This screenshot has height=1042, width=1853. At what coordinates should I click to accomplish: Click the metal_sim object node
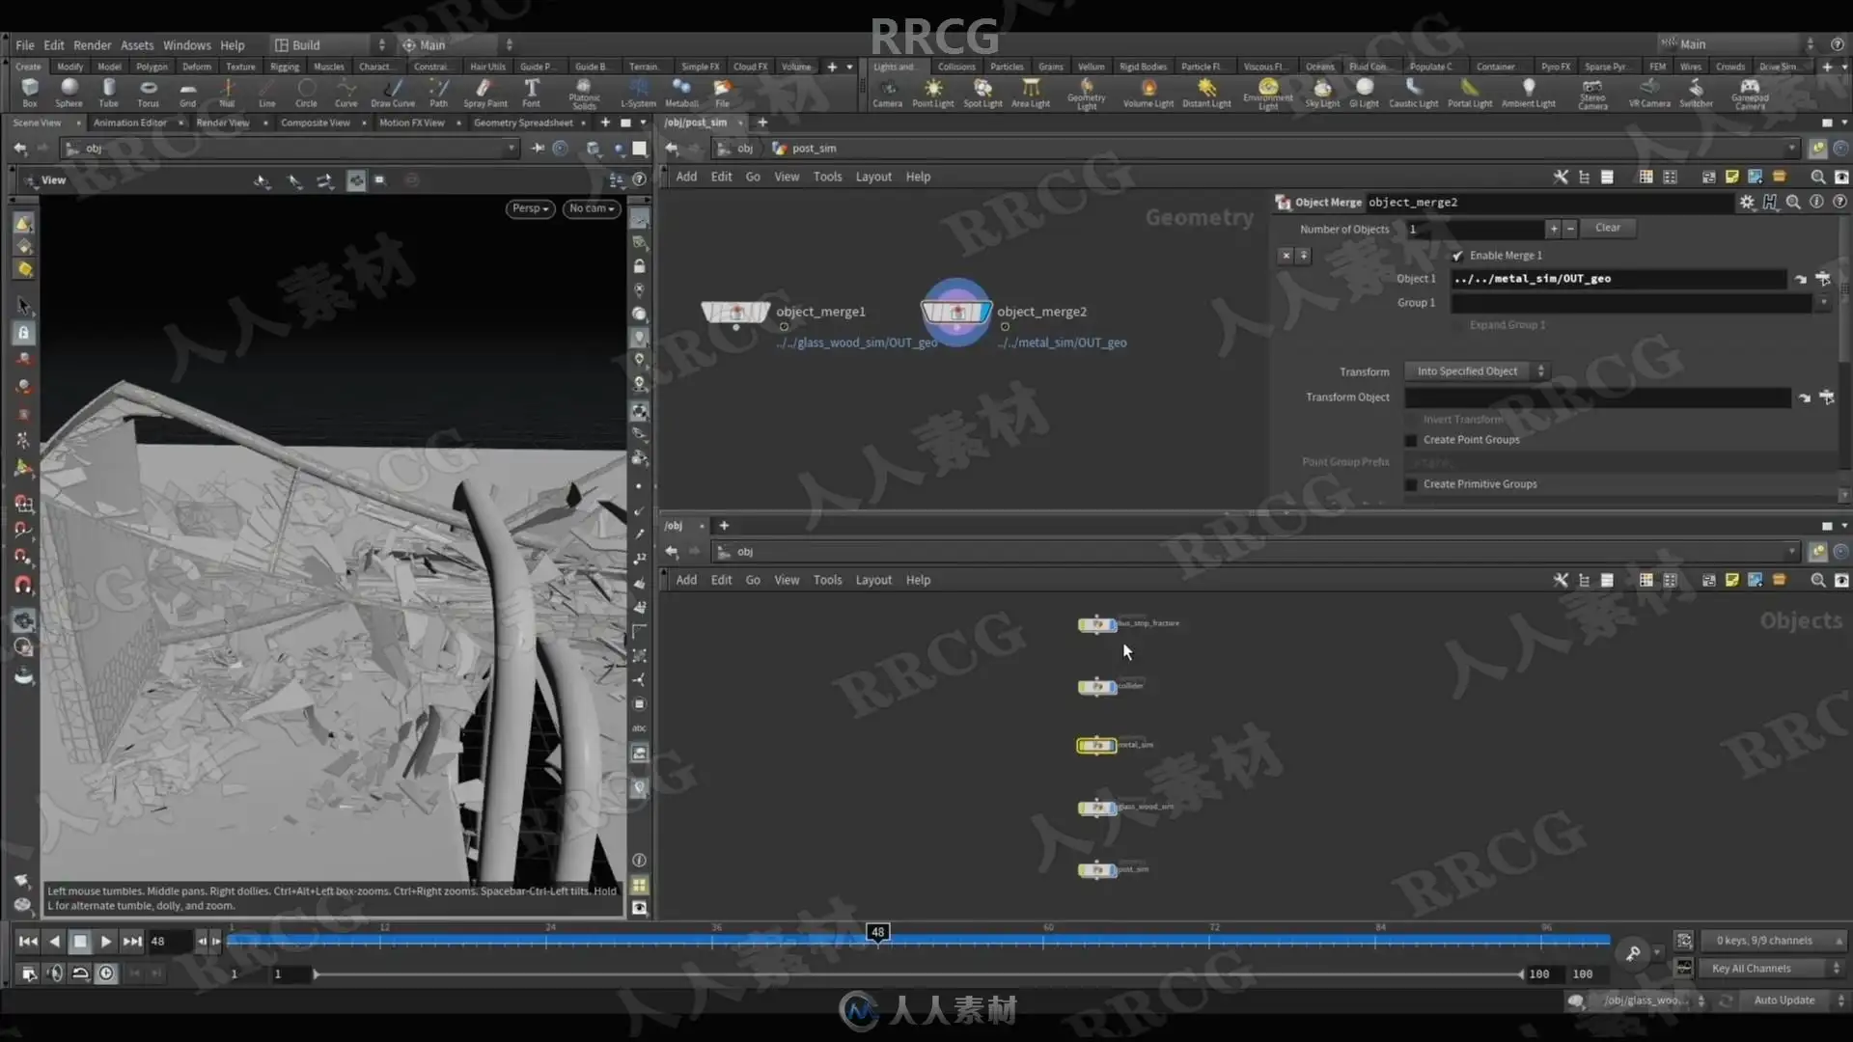pos(1096,746)
